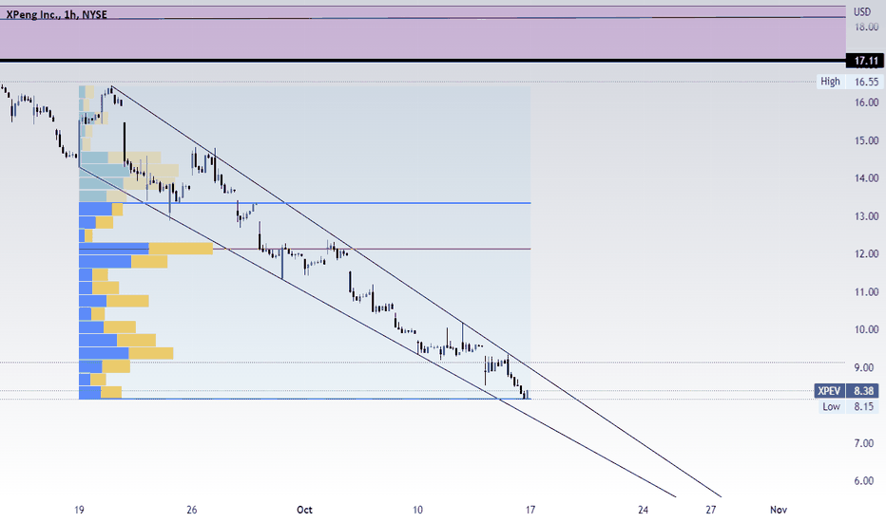Click the 7.00 price axis tick
The width and height of the screenshot is (886, 522).
pyautogui.click(x=864, y=443)
